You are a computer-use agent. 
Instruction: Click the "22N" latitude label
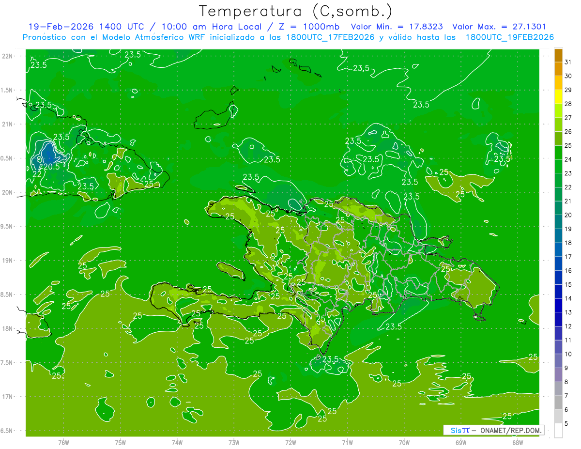8,56
